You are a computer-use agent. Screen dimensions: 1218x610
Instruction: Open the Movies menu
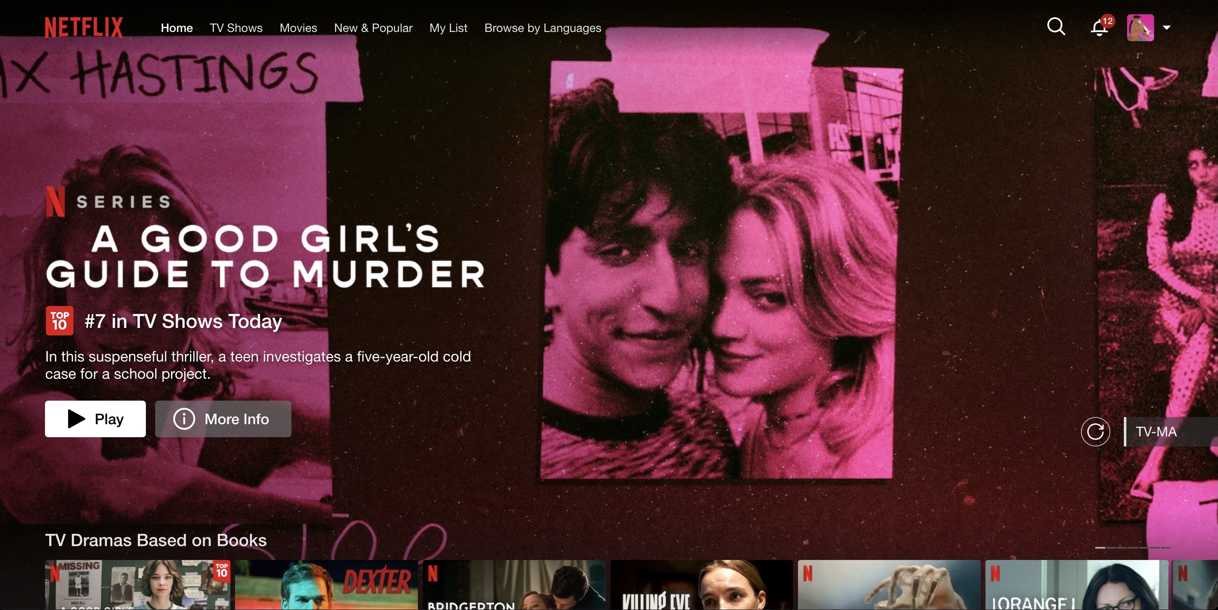click(x=299, y=28)
